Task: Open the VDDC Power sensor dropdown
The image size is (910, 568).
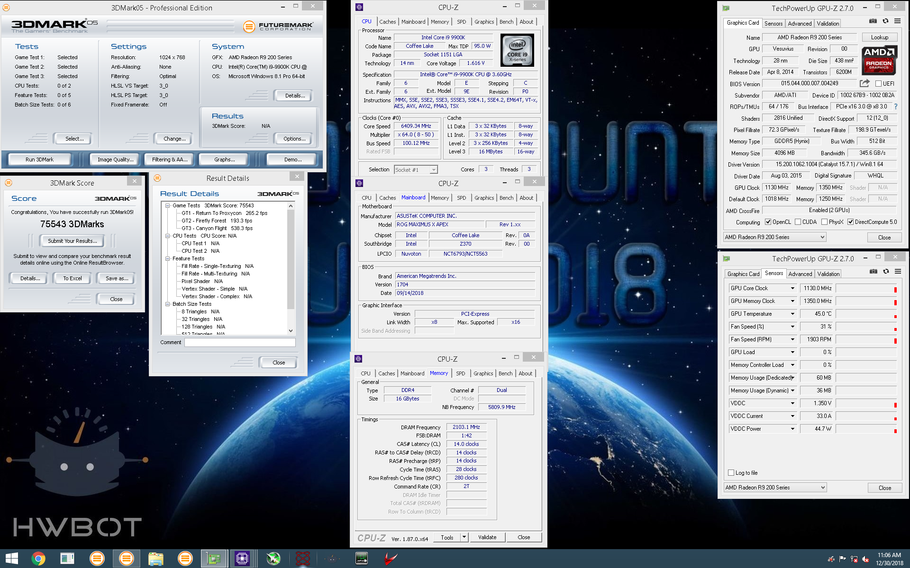Action: [x=792, y=429]
